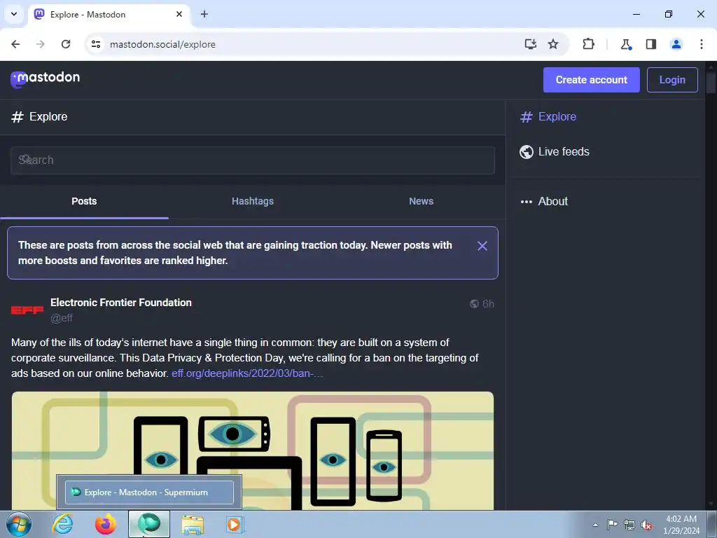
Task: Open Live feeds in the sidebar
Action: coord(555,151)
